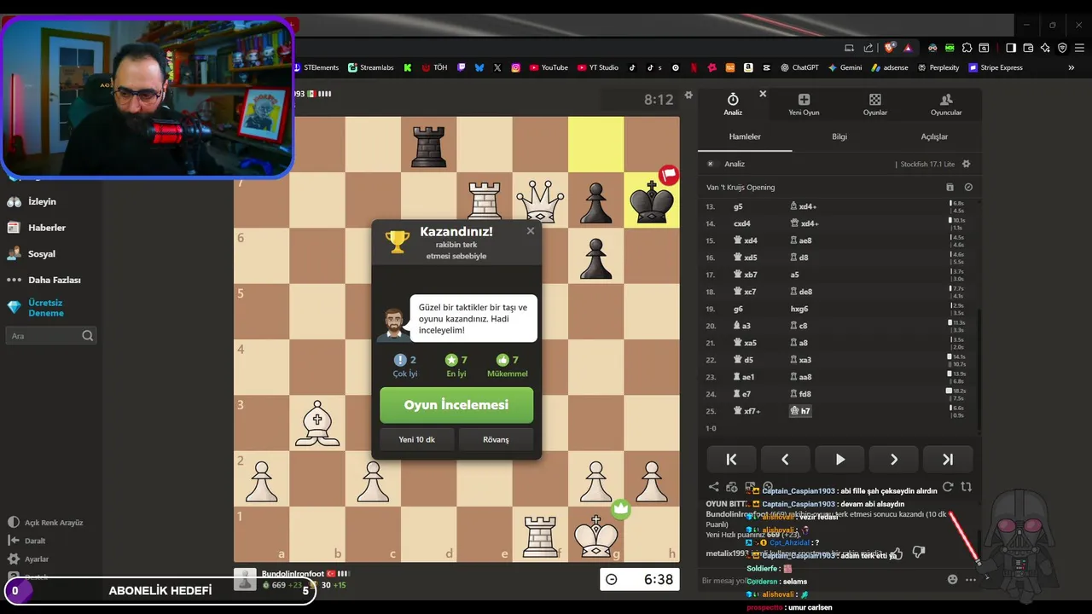Open Stockfish engine settings gear
1092x614 pixels.
966,164
